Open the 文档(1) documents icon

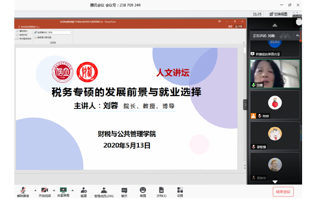pyautogui.click(x=162, y=192)
